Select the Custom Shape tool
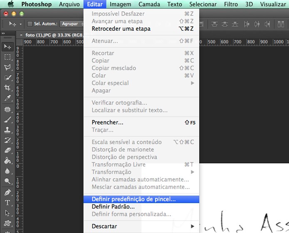 (7, 223)
